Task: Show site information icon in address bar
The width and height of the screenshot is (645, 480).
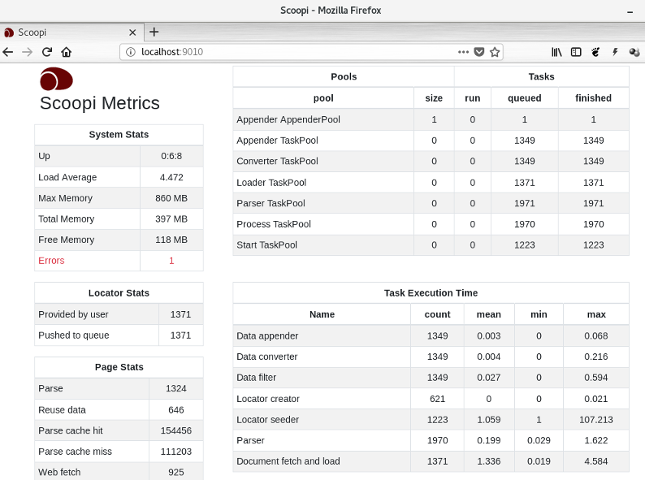Action: tap(131, 52)
